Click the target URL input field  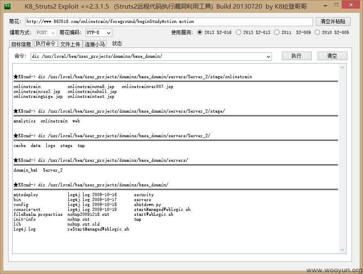[169, 22]
